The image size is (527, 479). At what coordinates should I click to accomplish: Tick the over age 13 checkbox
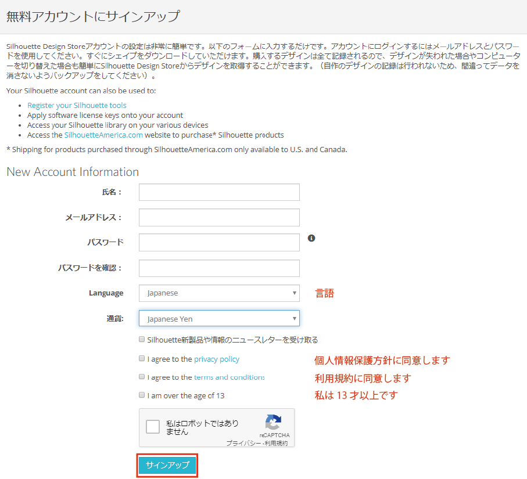click(142, 395)
